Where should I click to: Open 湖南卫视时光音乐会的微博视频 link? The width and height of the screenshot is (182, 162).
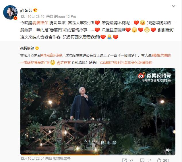click(x=126, y=63)
